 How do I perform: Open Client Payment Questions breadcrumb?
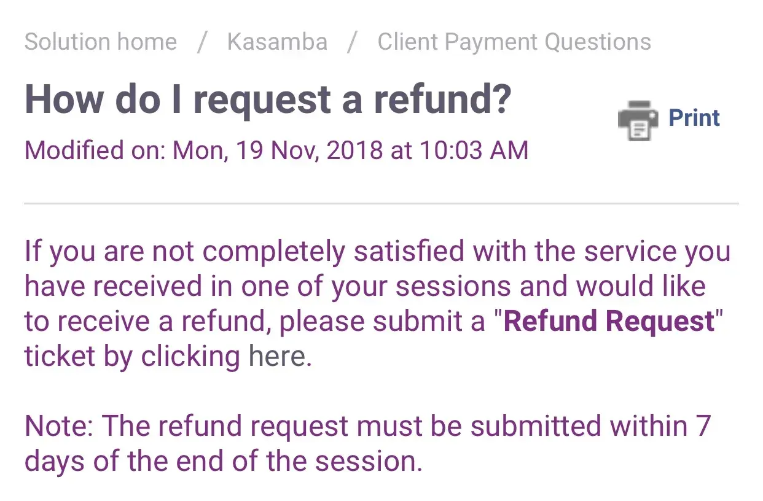coord(514,42)
